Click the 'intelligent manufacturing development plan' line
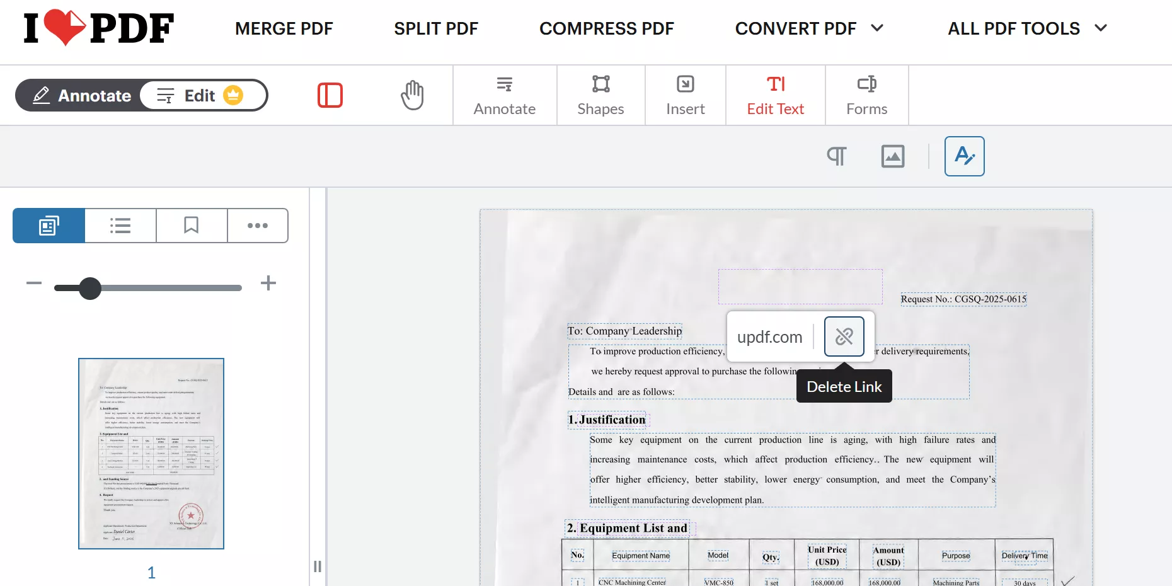The height and width of the screenshot is (586, 1172). coord(677,500)
